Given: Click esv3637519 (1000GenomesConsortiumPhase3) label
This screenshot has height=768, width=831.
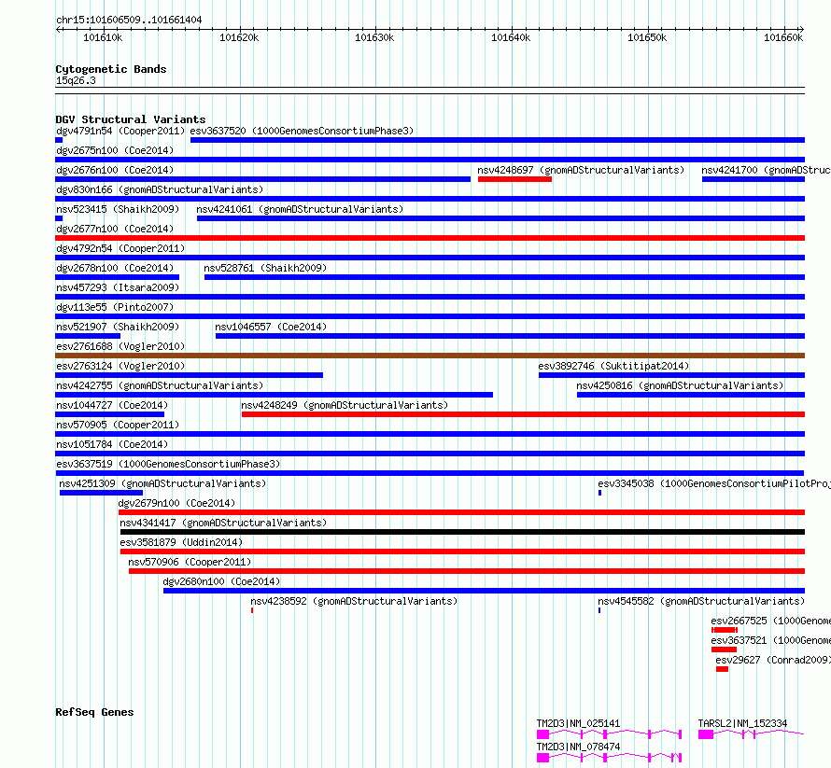Looking at the screenshot, I should [168, 464].
